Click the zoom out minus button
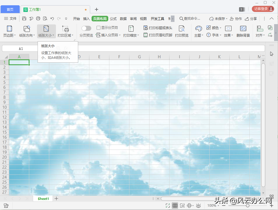This screenshot has height=210, width=278. click(x=223, y=206)
